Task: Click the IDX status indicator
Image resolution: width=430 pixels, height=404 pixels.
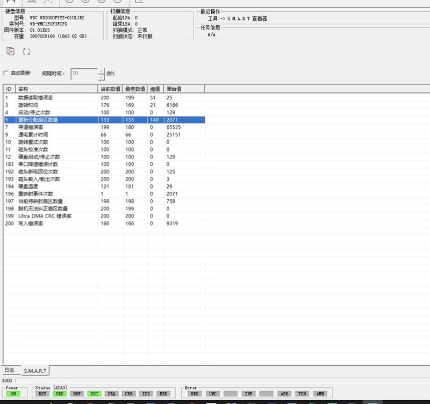Action: tap(146, 394)
